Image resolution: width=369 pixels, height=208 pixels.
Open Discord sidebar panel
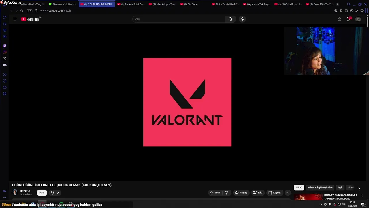5,65
